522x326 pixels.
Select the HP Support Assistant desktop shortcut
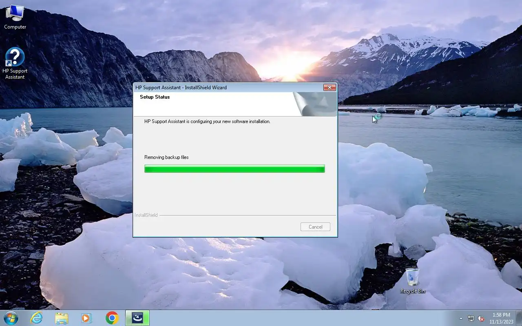click(x=15, y=64)
